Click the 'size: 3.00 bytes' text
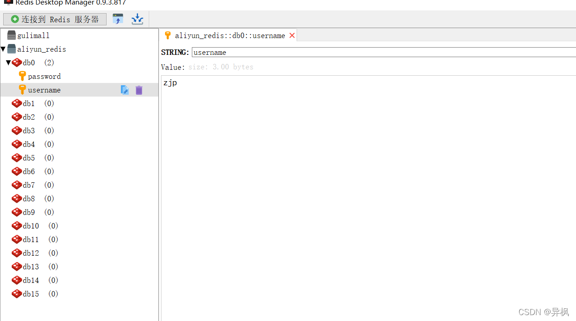Viewport: 576px width, 321px height. (221, 67)
